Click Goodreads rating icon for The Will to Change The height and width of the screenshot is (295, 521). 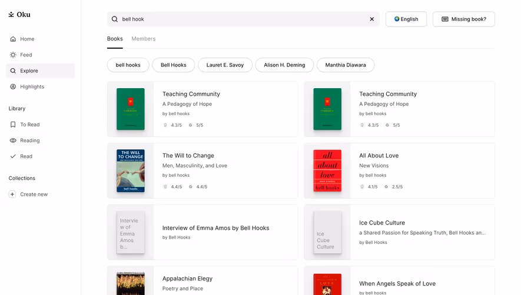[x=165, y=187]
